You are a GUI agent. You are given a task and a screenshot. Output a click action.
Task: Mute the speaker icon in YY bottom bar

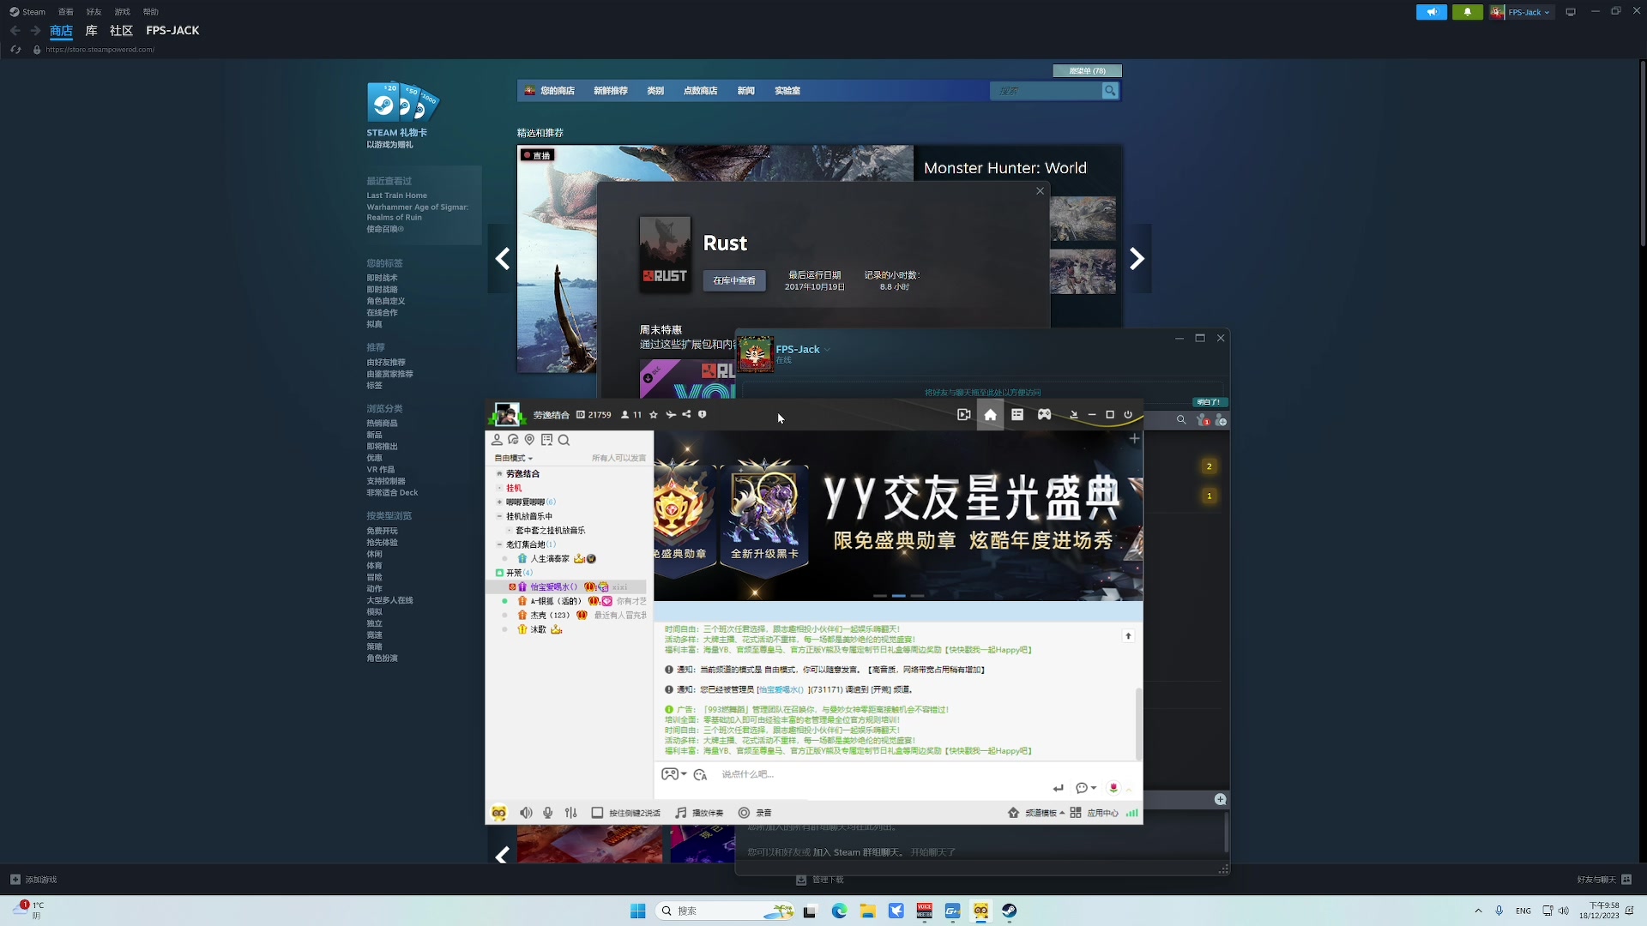(527, 813)
